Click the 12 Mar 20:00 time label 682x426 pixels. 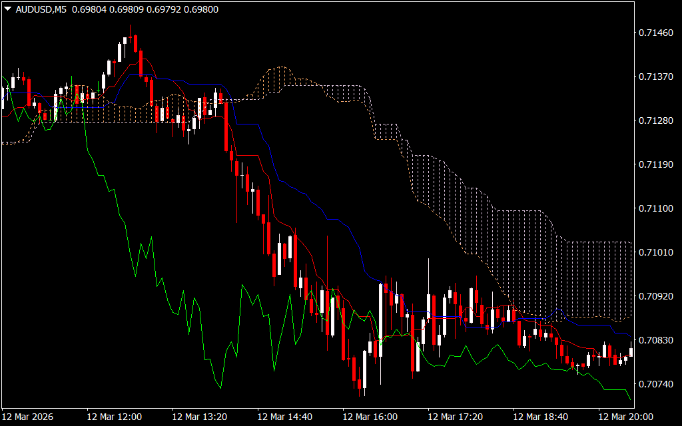tap(625, 417)
